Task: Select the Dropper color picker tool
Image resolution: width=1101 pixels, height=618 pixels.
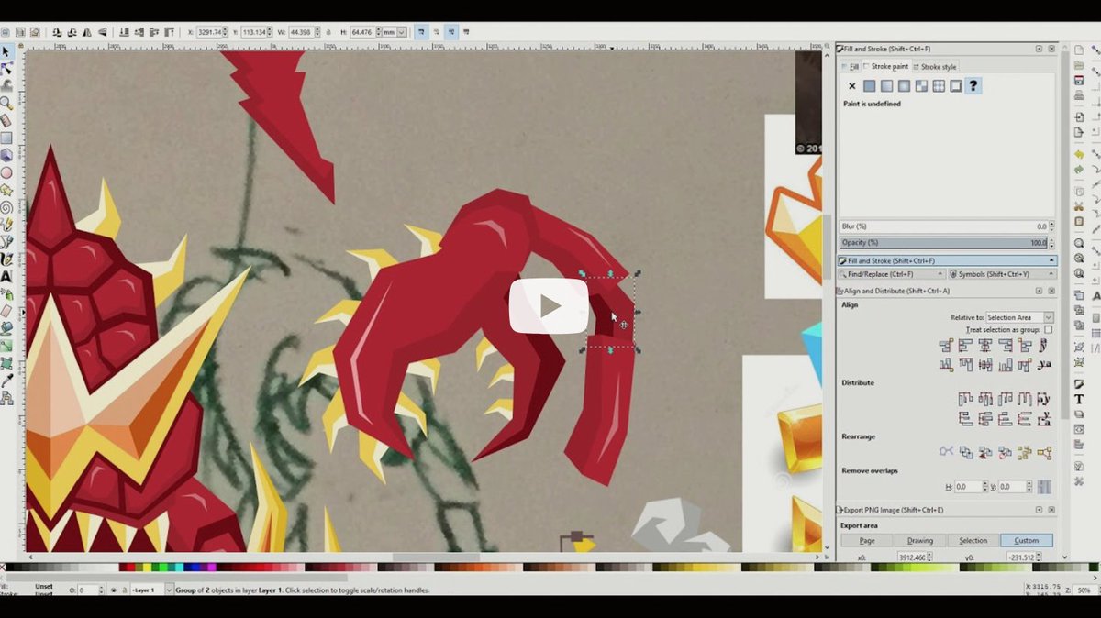Action: (6, 381)
